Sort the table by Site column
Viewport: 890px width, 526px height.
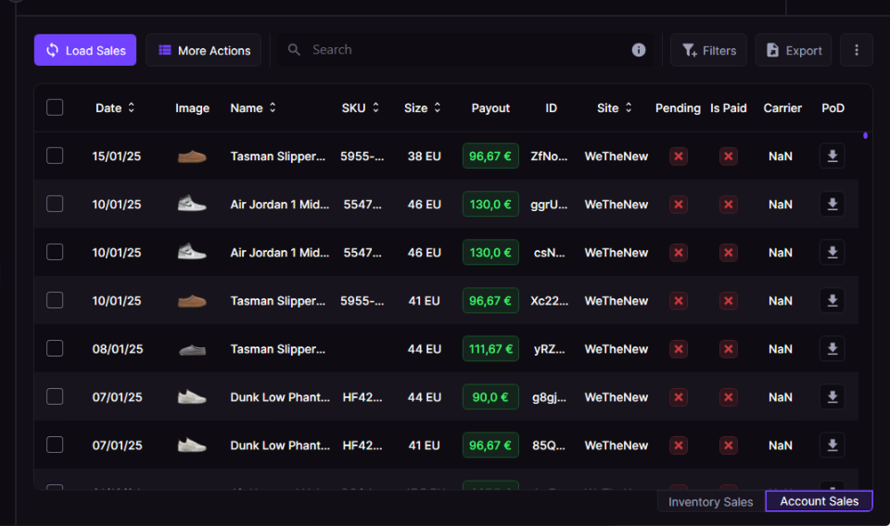tap(614, 107)
